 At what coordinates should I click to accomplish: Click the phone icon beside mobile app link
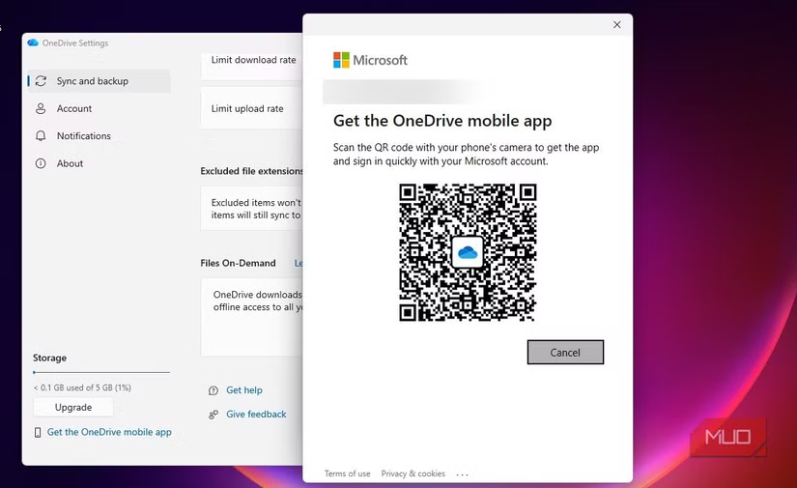coord(38,433)
